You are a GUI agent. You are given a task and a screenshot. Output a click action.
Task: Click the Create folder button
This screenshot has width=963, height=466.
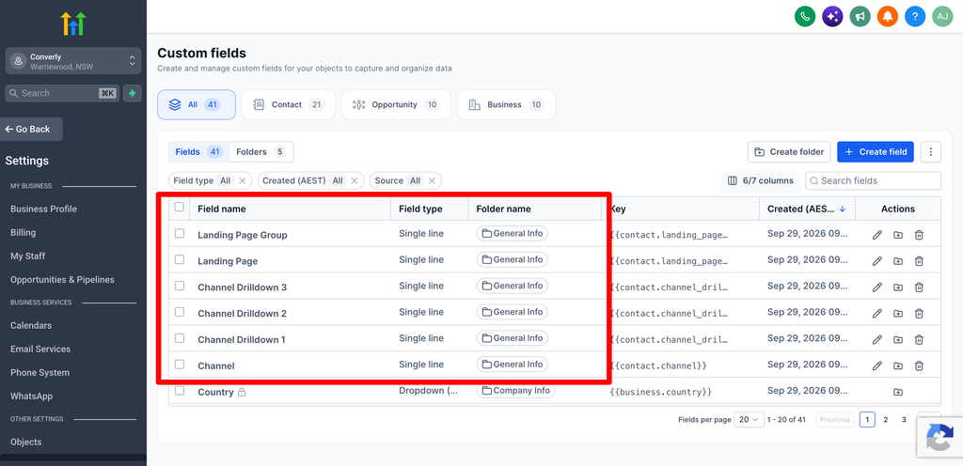point(789,152)
